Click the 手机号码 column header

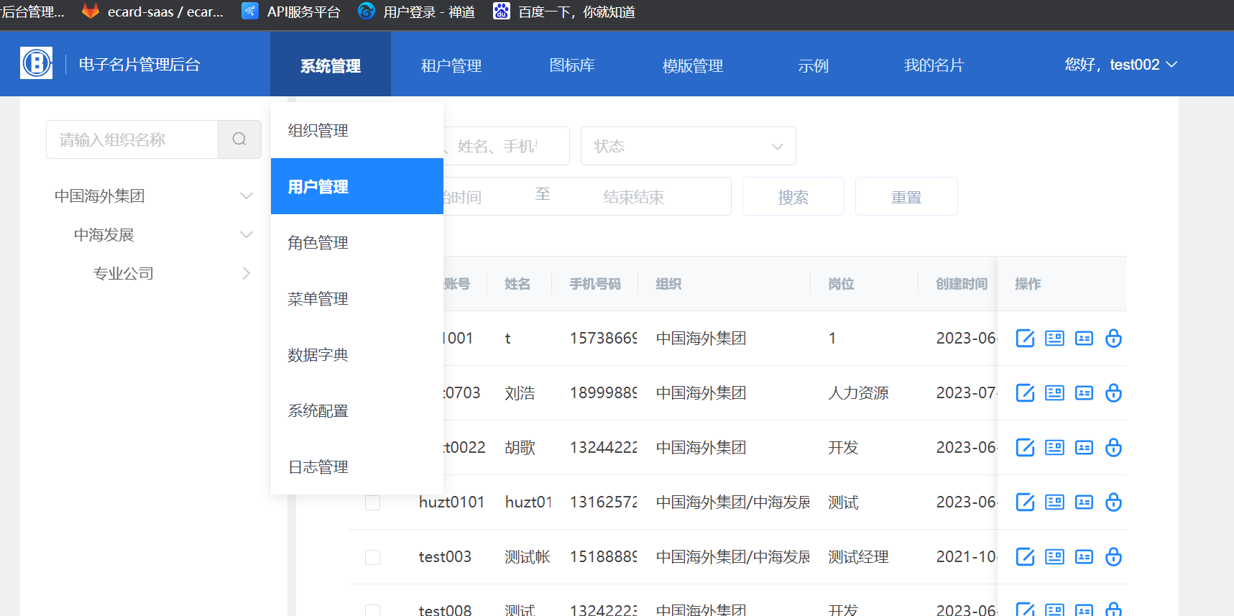point(595,284)
